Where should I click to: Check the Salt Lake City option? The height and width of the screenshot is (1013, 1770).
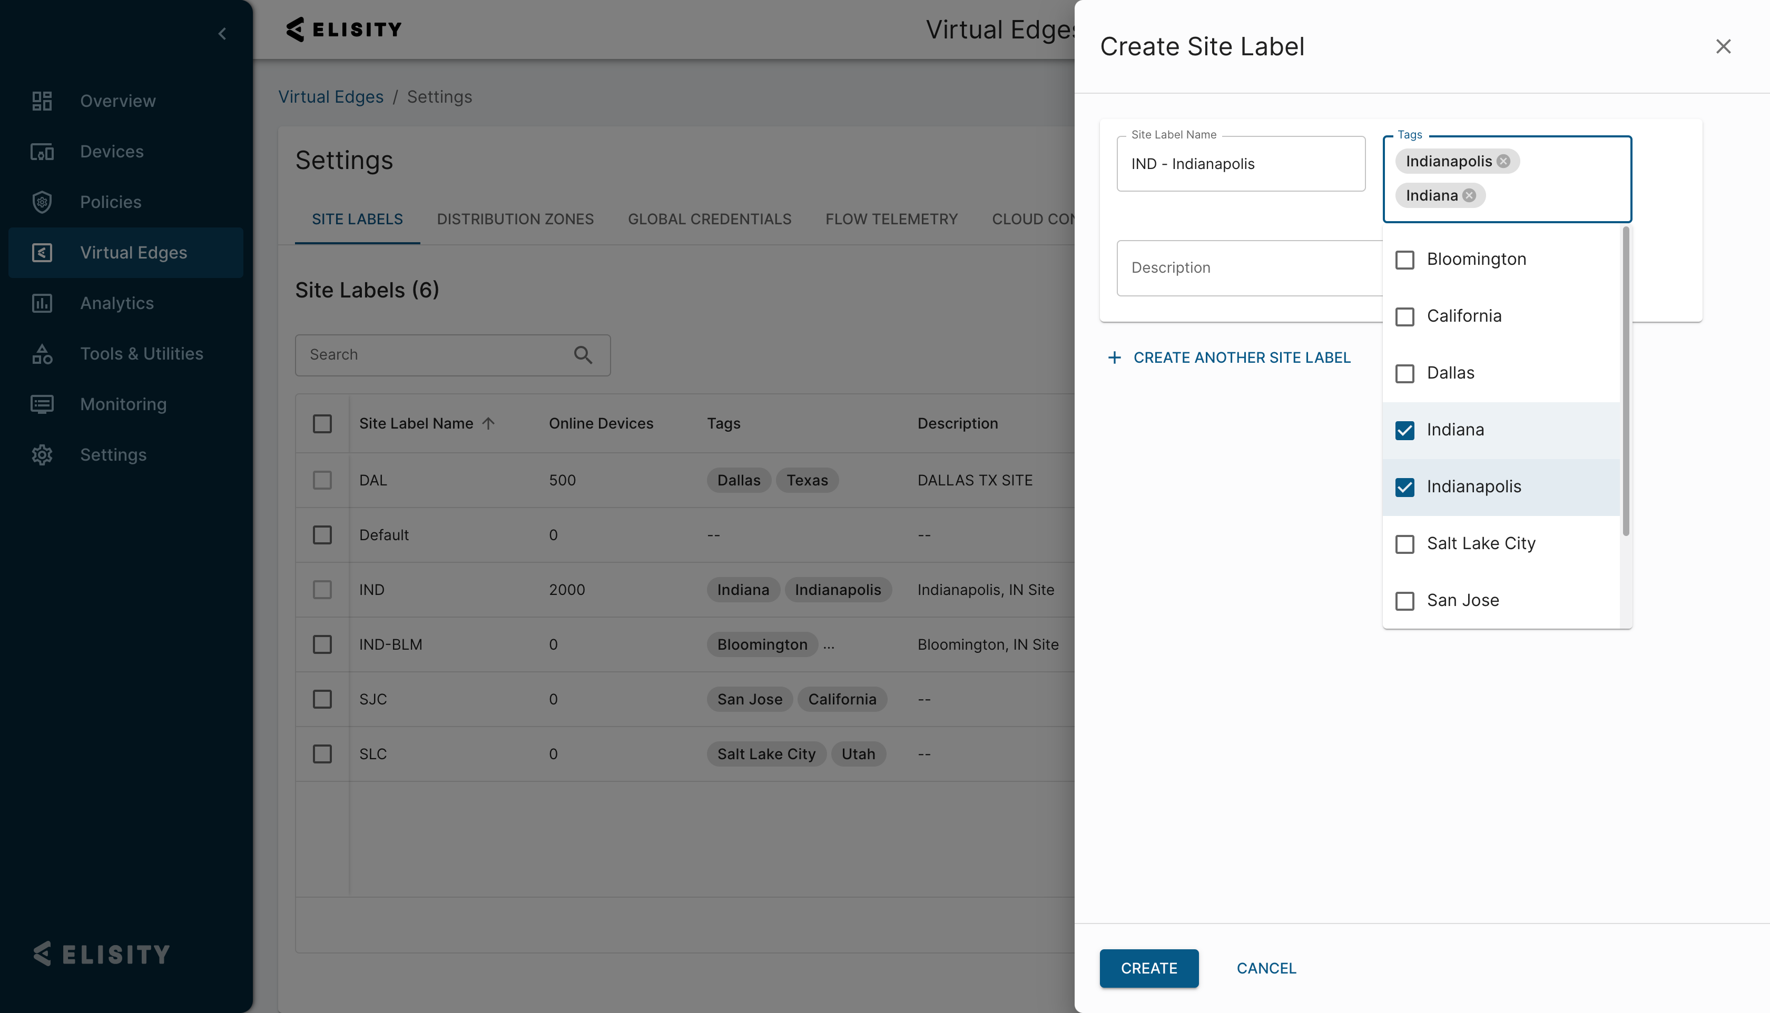[x=1404, y=544]
